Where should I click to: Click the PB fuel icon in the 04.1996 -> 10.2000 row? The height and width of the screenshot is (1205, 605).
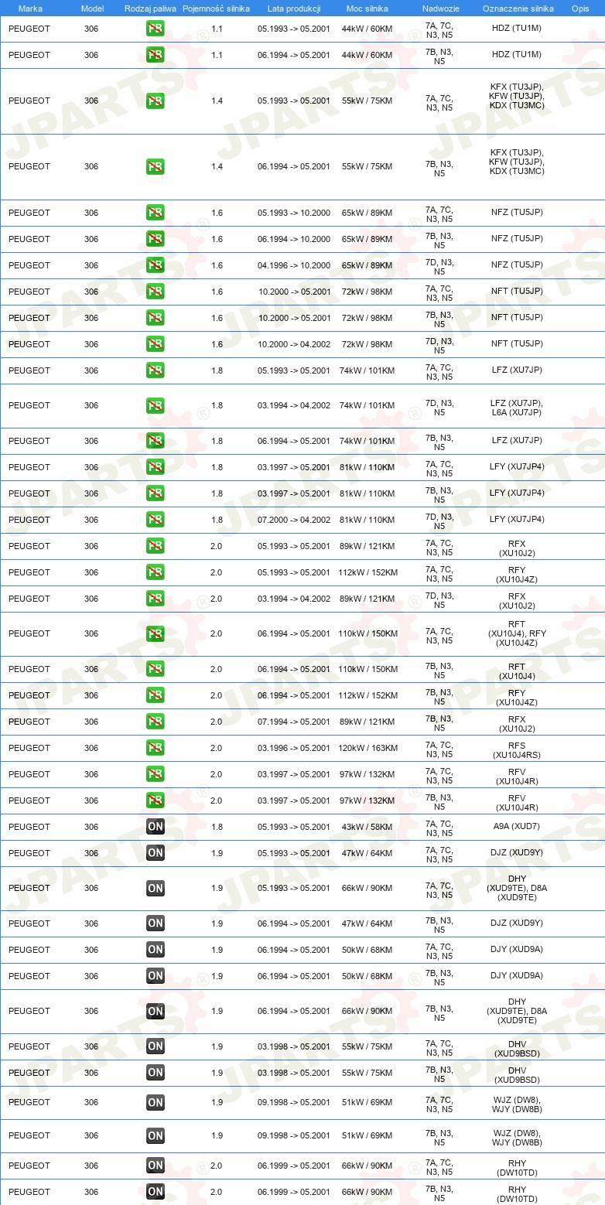156,265
